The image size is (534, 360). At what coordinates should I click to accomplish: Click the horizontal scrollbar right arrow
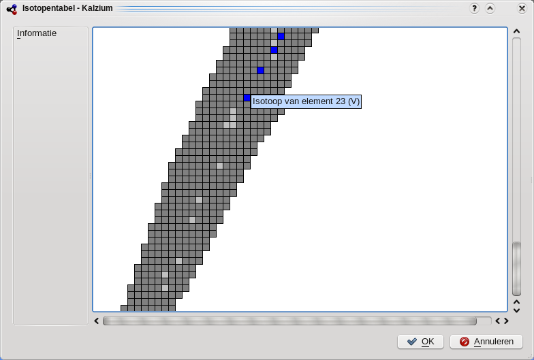tap(506, 321)
